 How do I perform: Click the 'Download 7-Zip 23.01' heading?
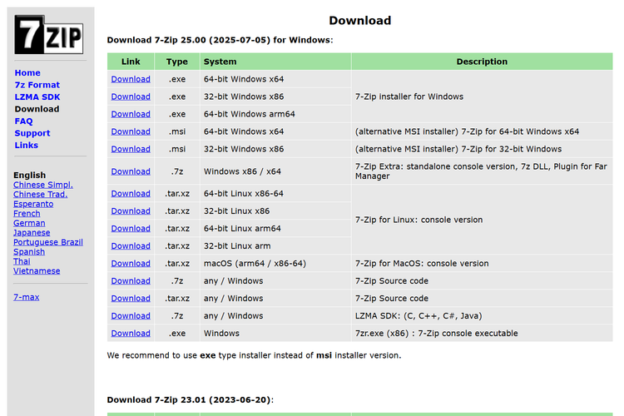point(191,400)
